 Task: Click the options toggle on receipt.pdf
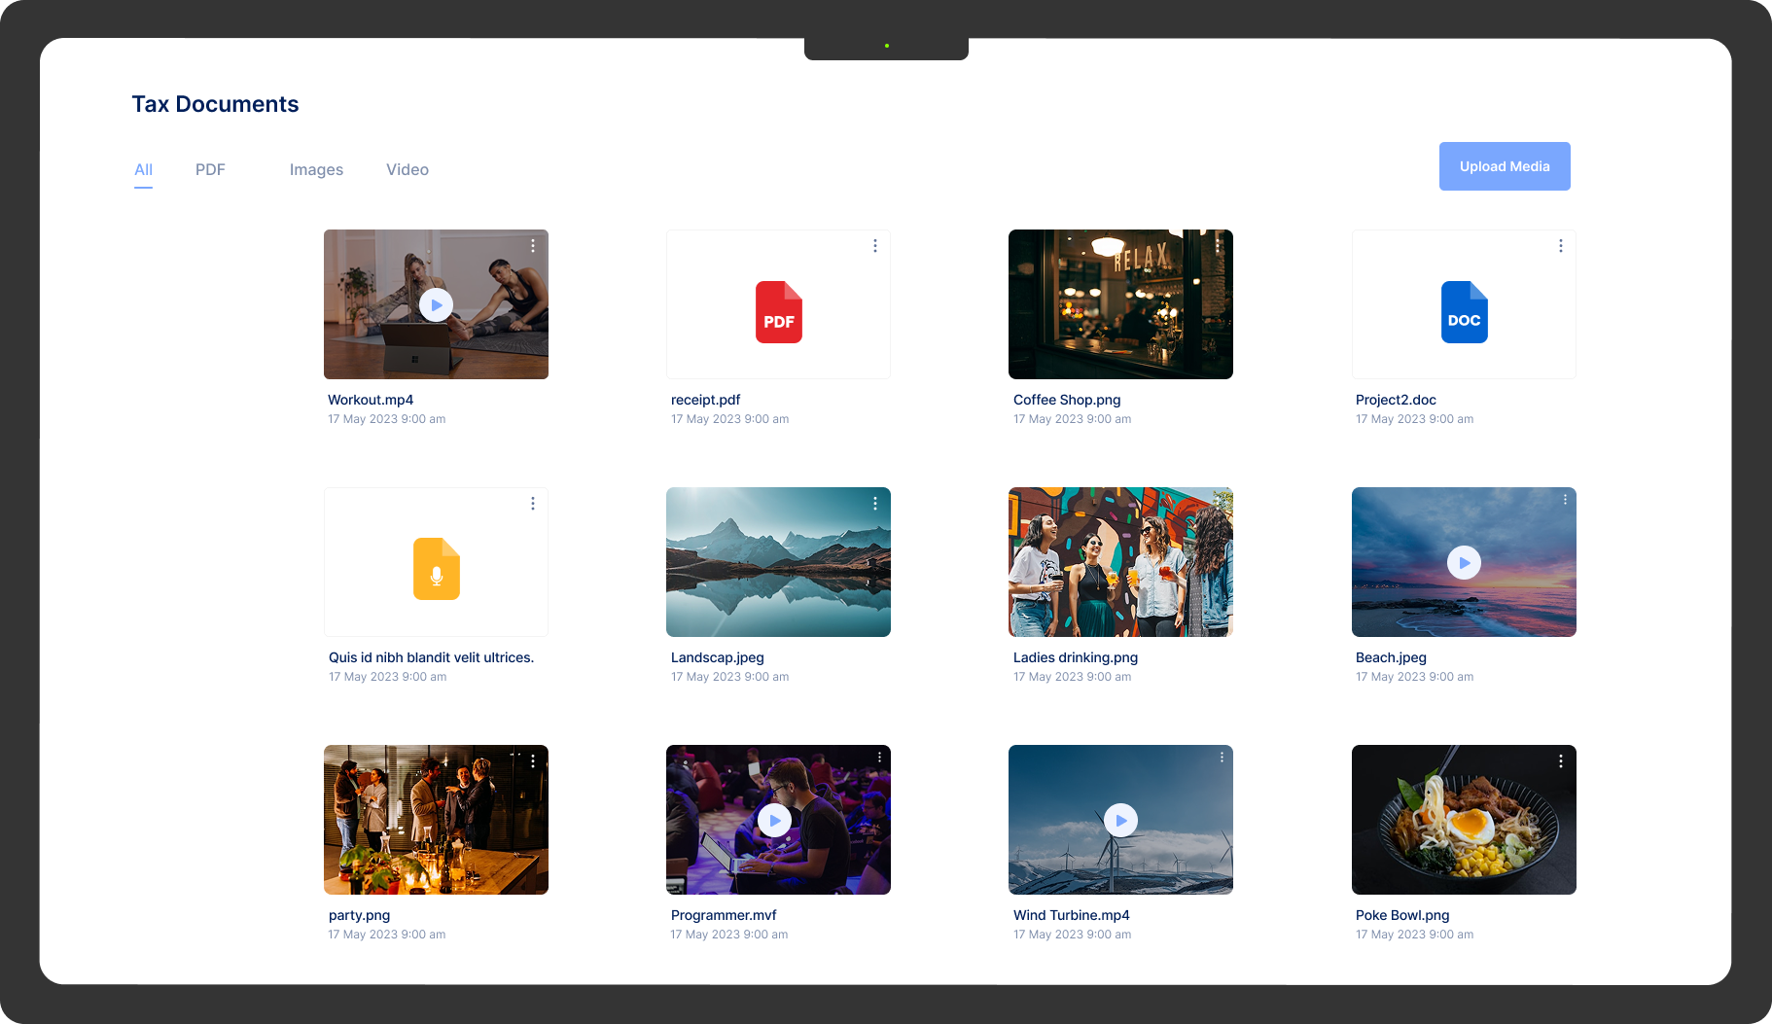(x=874, y=245)
